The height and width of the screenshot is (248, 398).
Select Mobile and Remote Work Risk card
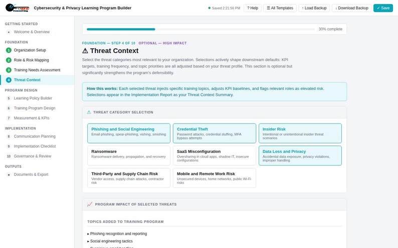[215, 178]
